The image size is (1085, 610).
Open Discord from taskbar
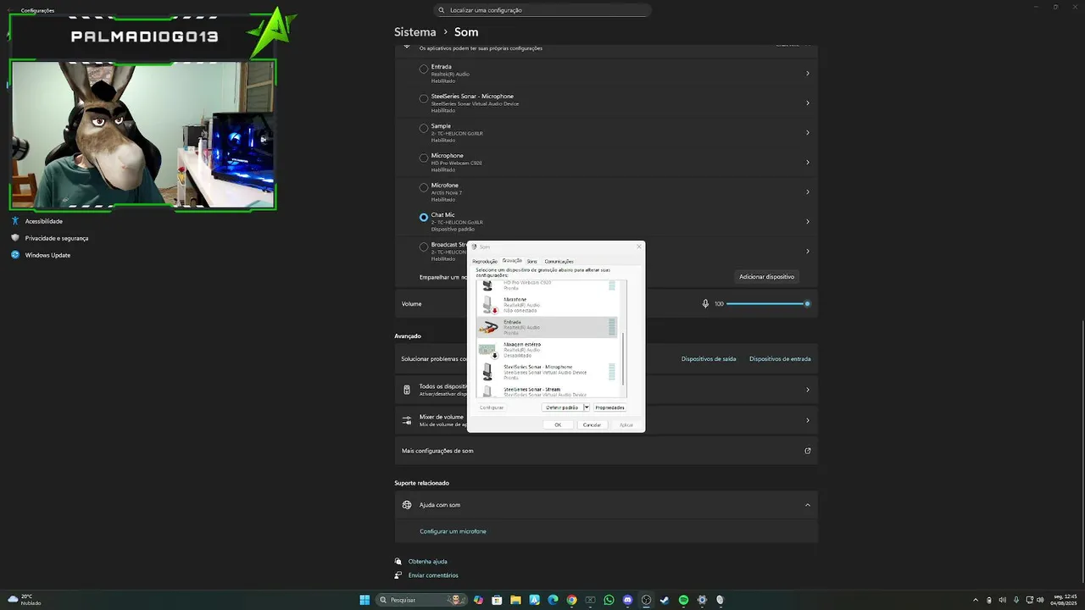tap(627, 600)
